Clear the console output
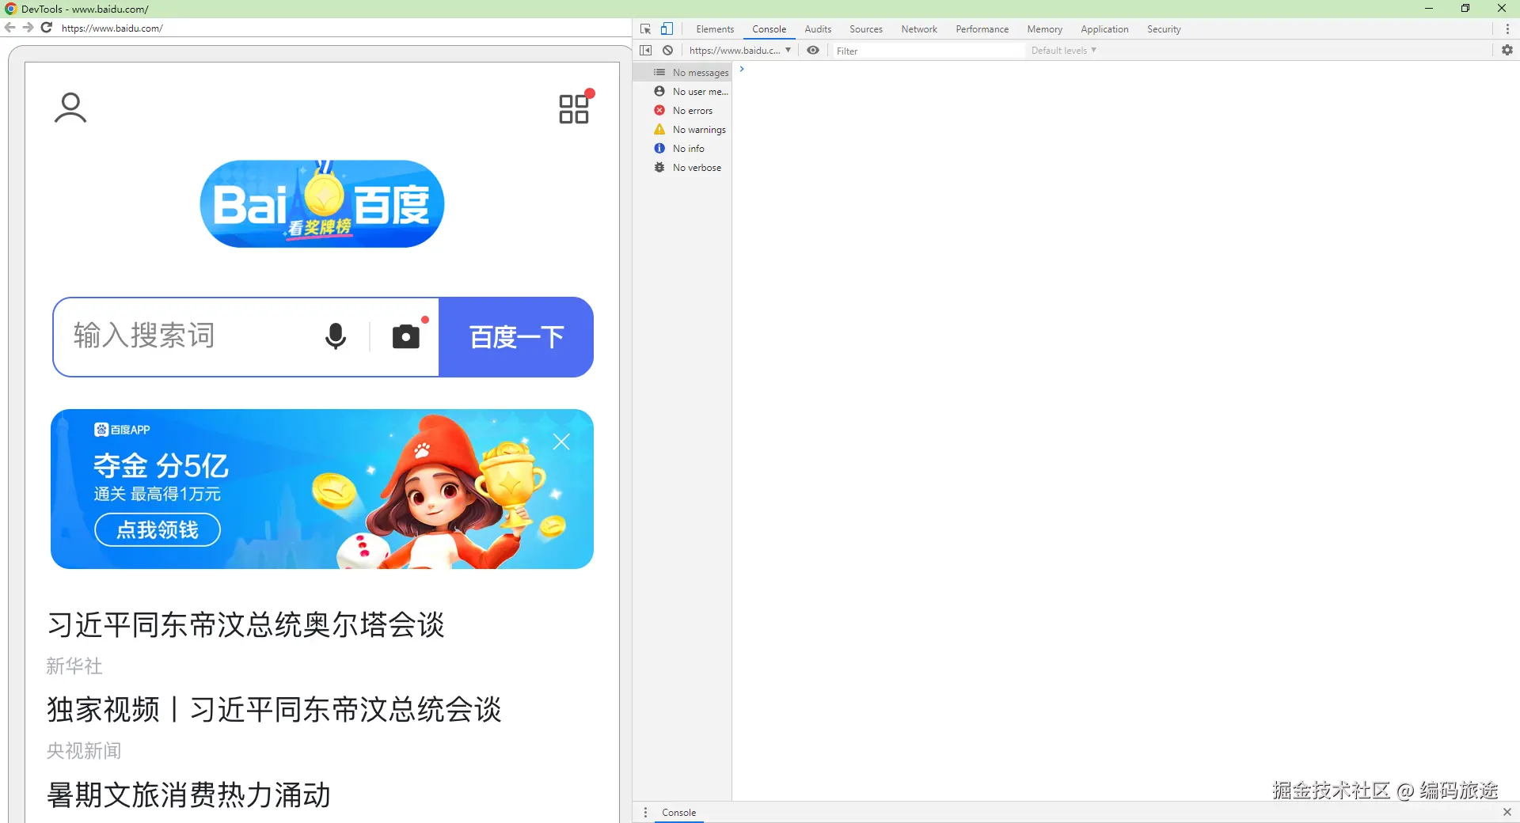The height and width of the screenshot is (823, 1520). (x=668, y=51)
